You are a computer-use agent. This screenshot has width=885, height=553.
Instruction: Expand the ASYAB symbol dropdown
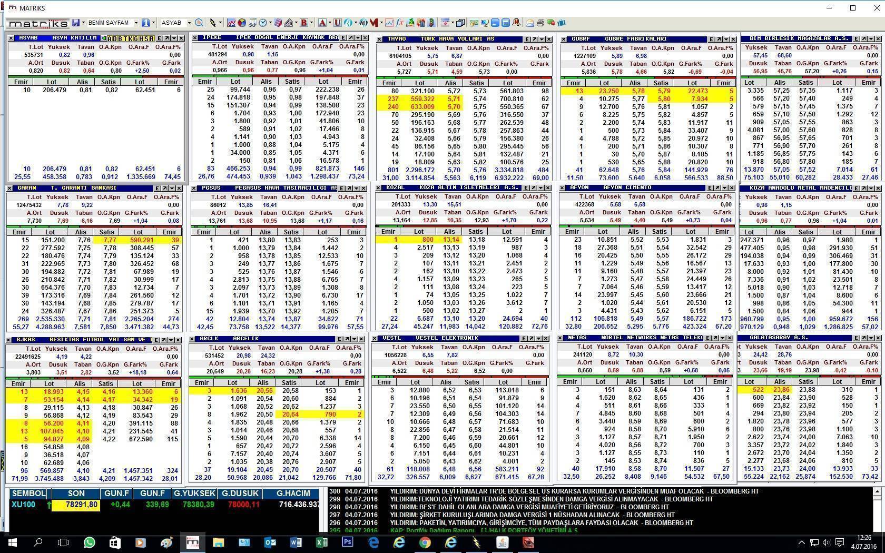point(189,23)
